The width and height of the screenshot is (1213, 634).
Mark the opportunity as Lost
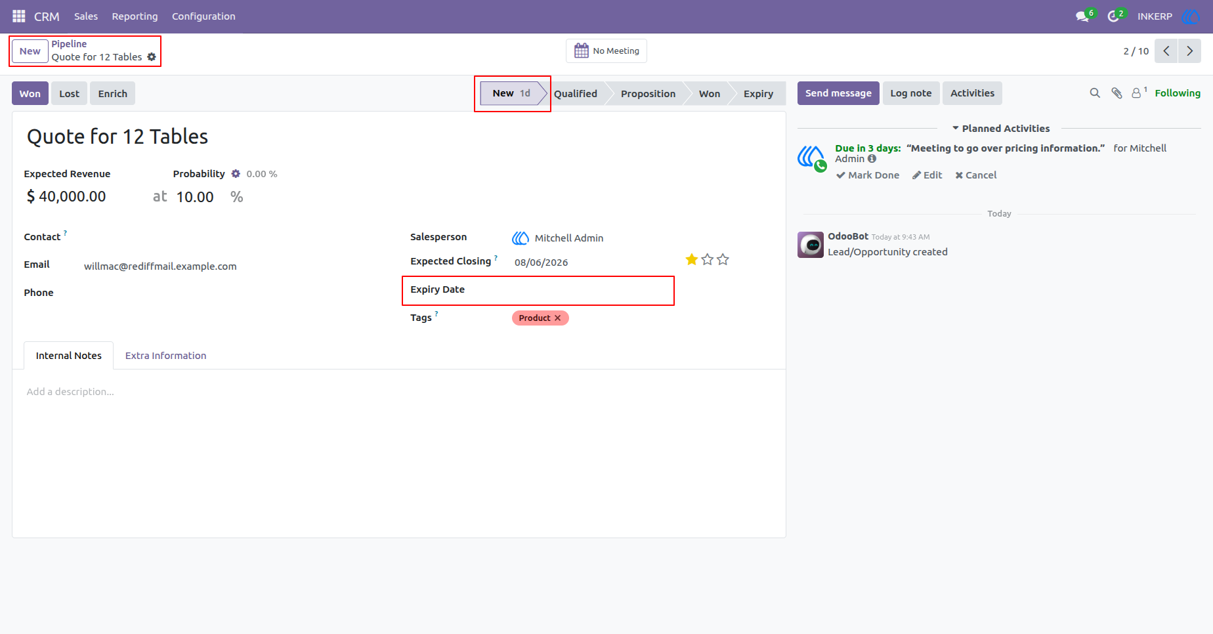pos(70,94)
